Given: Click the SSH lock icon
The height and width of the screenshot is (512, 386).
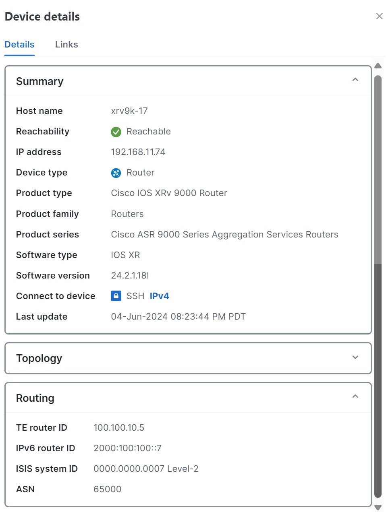Looking at the screenshot, I should coord(116,296).
